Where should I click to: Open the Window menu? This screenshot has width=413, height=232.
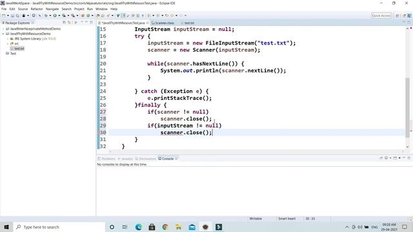101,9
